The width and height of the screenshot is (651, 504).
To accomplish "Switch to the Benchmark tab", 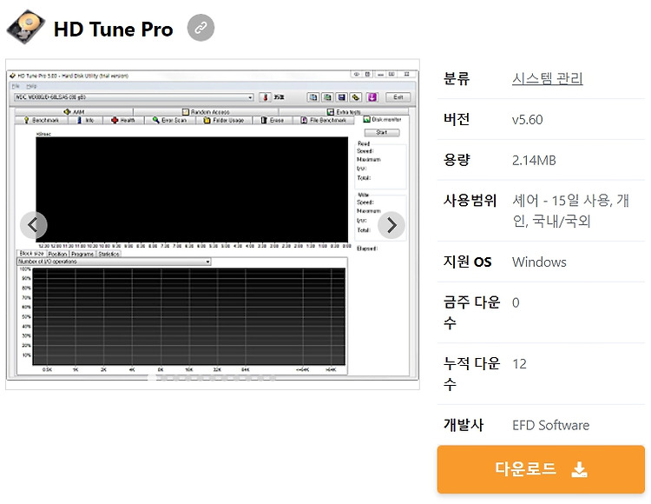I will (x=42, y=120).
